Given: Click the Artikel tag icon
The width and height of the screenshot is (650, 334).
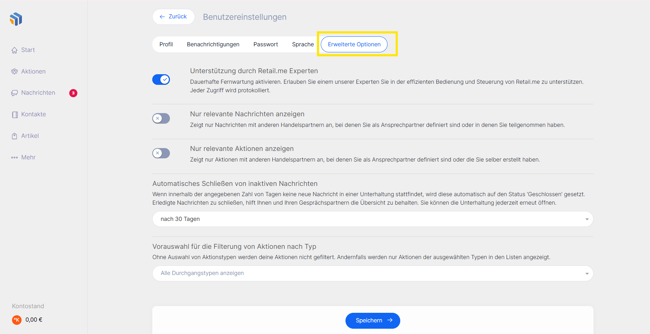Looking at the screenshot, I should [x=14, y=136].
